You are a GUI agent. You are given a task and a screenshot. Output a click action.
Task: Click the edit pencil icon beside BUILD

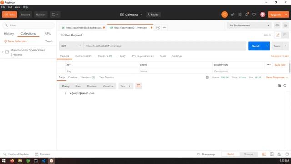(x=278, y=35)
